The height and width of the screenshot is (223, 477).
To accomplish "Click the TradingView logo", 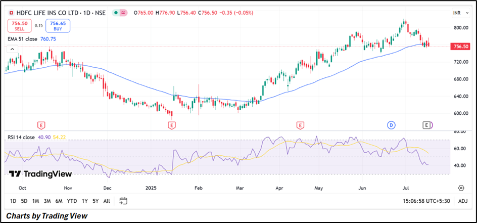I will click(40, 174).
